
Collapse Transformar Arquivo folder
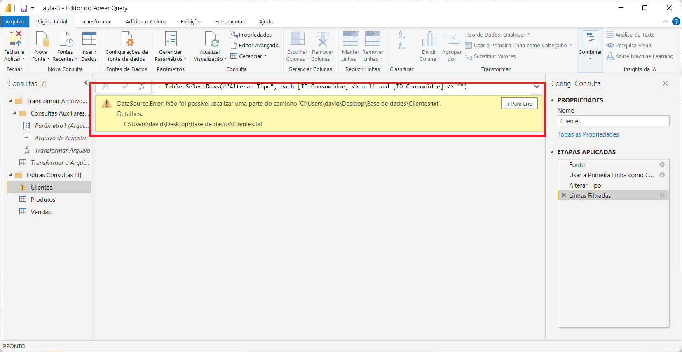coord(10,101)
